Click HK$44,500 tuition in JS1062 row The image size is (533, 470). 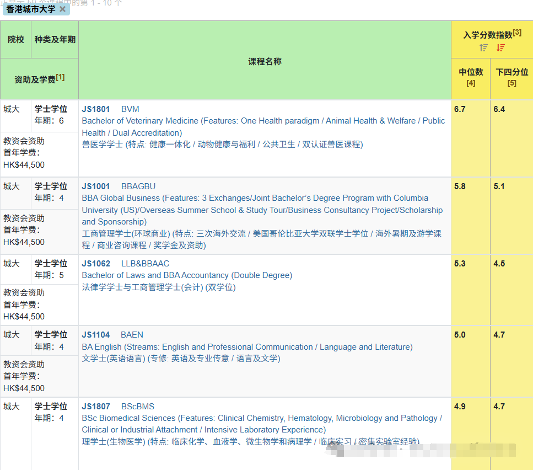coord(24,317)
